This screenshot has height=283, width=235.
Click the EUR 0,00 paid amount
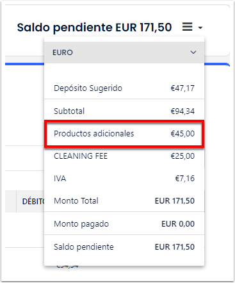[178, 224]
